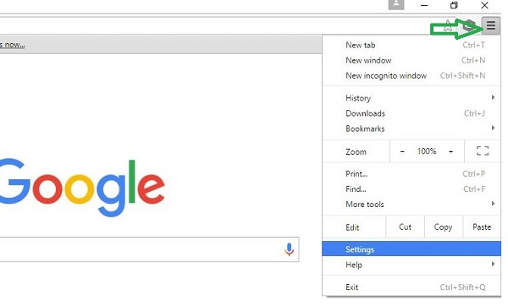Increase zoom with the plus button
The width and height of the screenshot is (508, 306).
pos(450,151)
